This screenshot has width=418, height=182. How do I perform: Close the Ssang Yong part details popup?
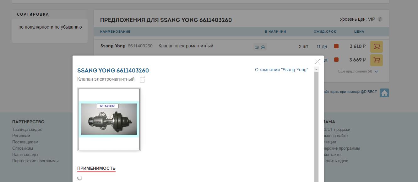point(317,62)
